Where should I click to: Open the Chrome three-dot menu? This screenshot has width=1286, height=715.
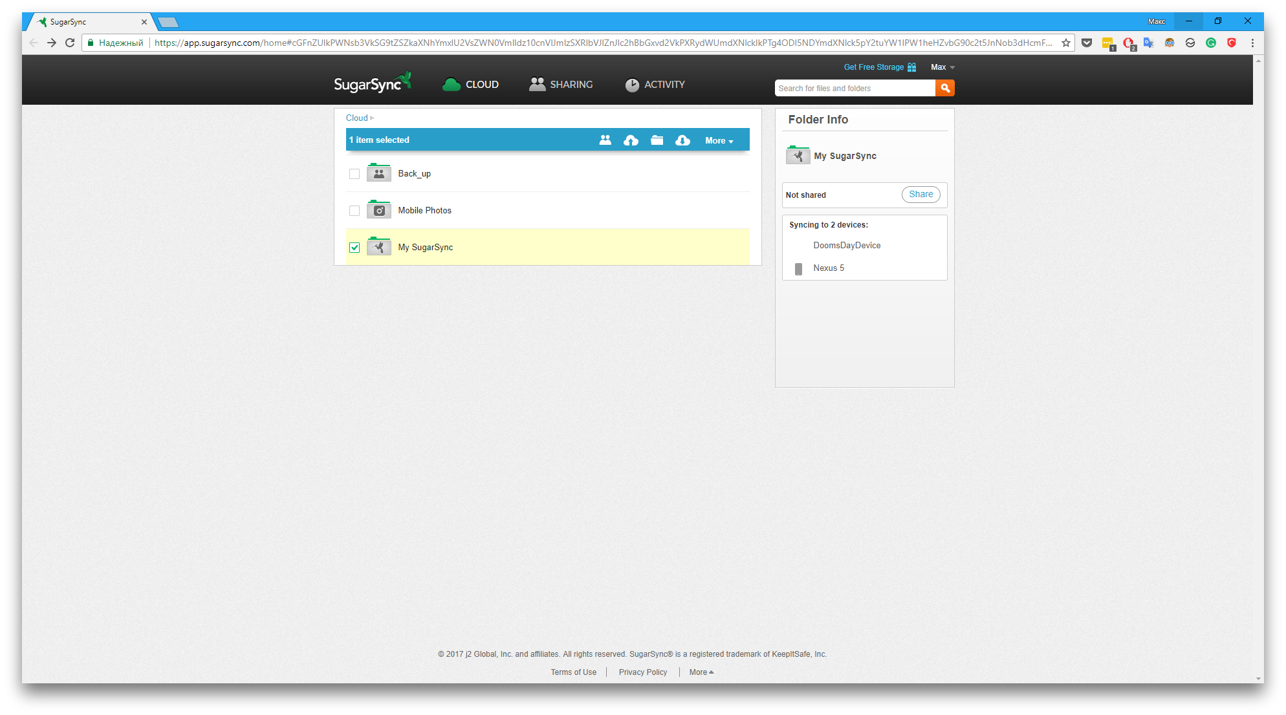1252,43
